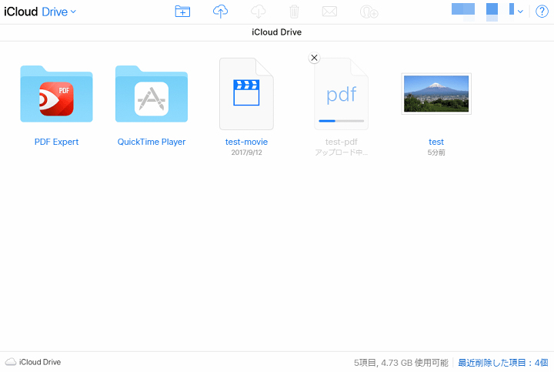Click the test-pdf upload progress bar
The image size is (554, 372).
(342, 121)
